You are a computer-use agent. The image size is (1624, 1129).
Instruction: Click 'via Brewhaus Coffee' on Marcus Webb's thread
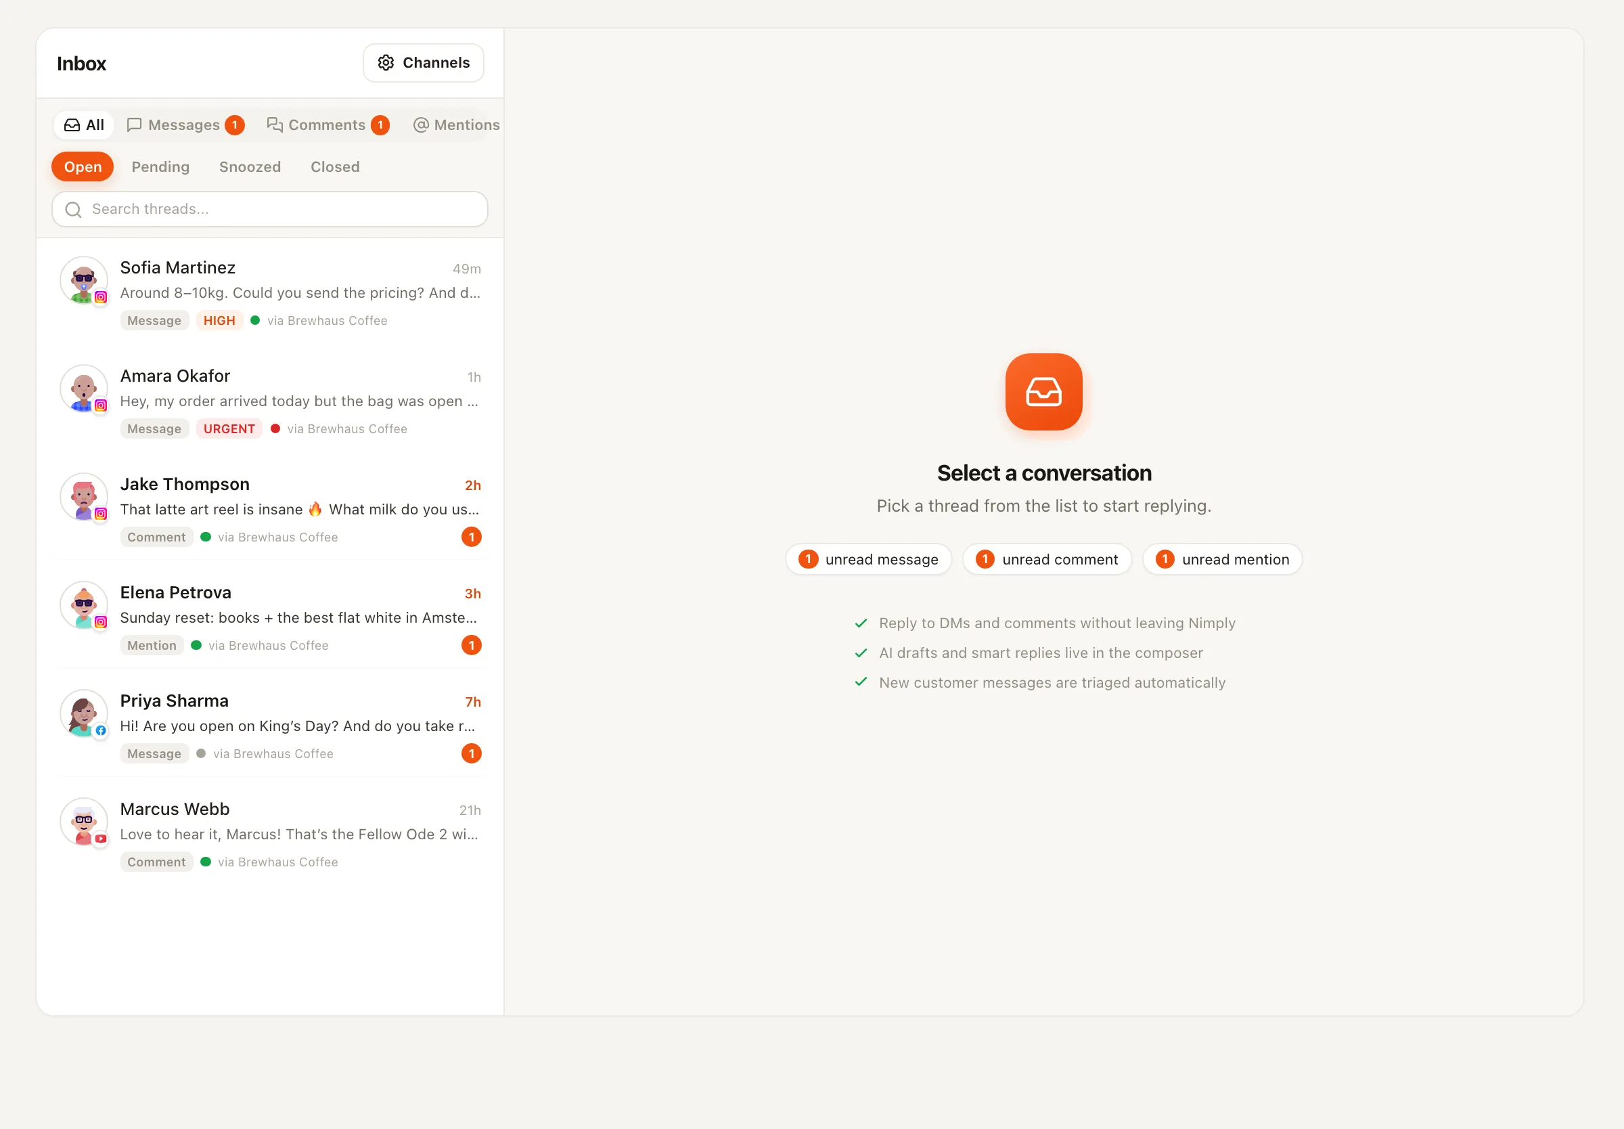pos(278,862)
